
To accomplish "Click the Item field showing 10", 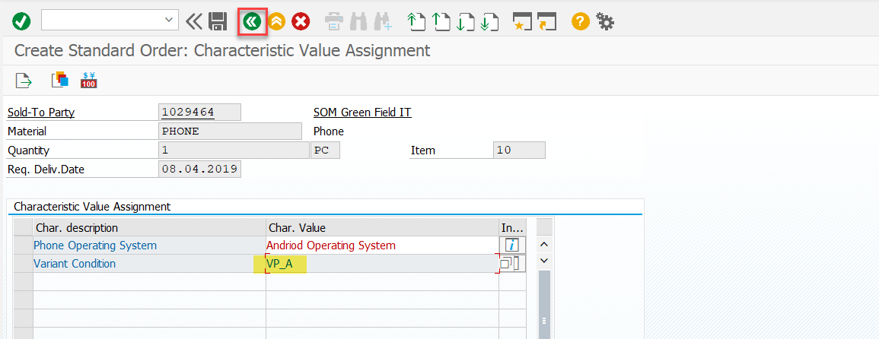I will coord(519,150).
